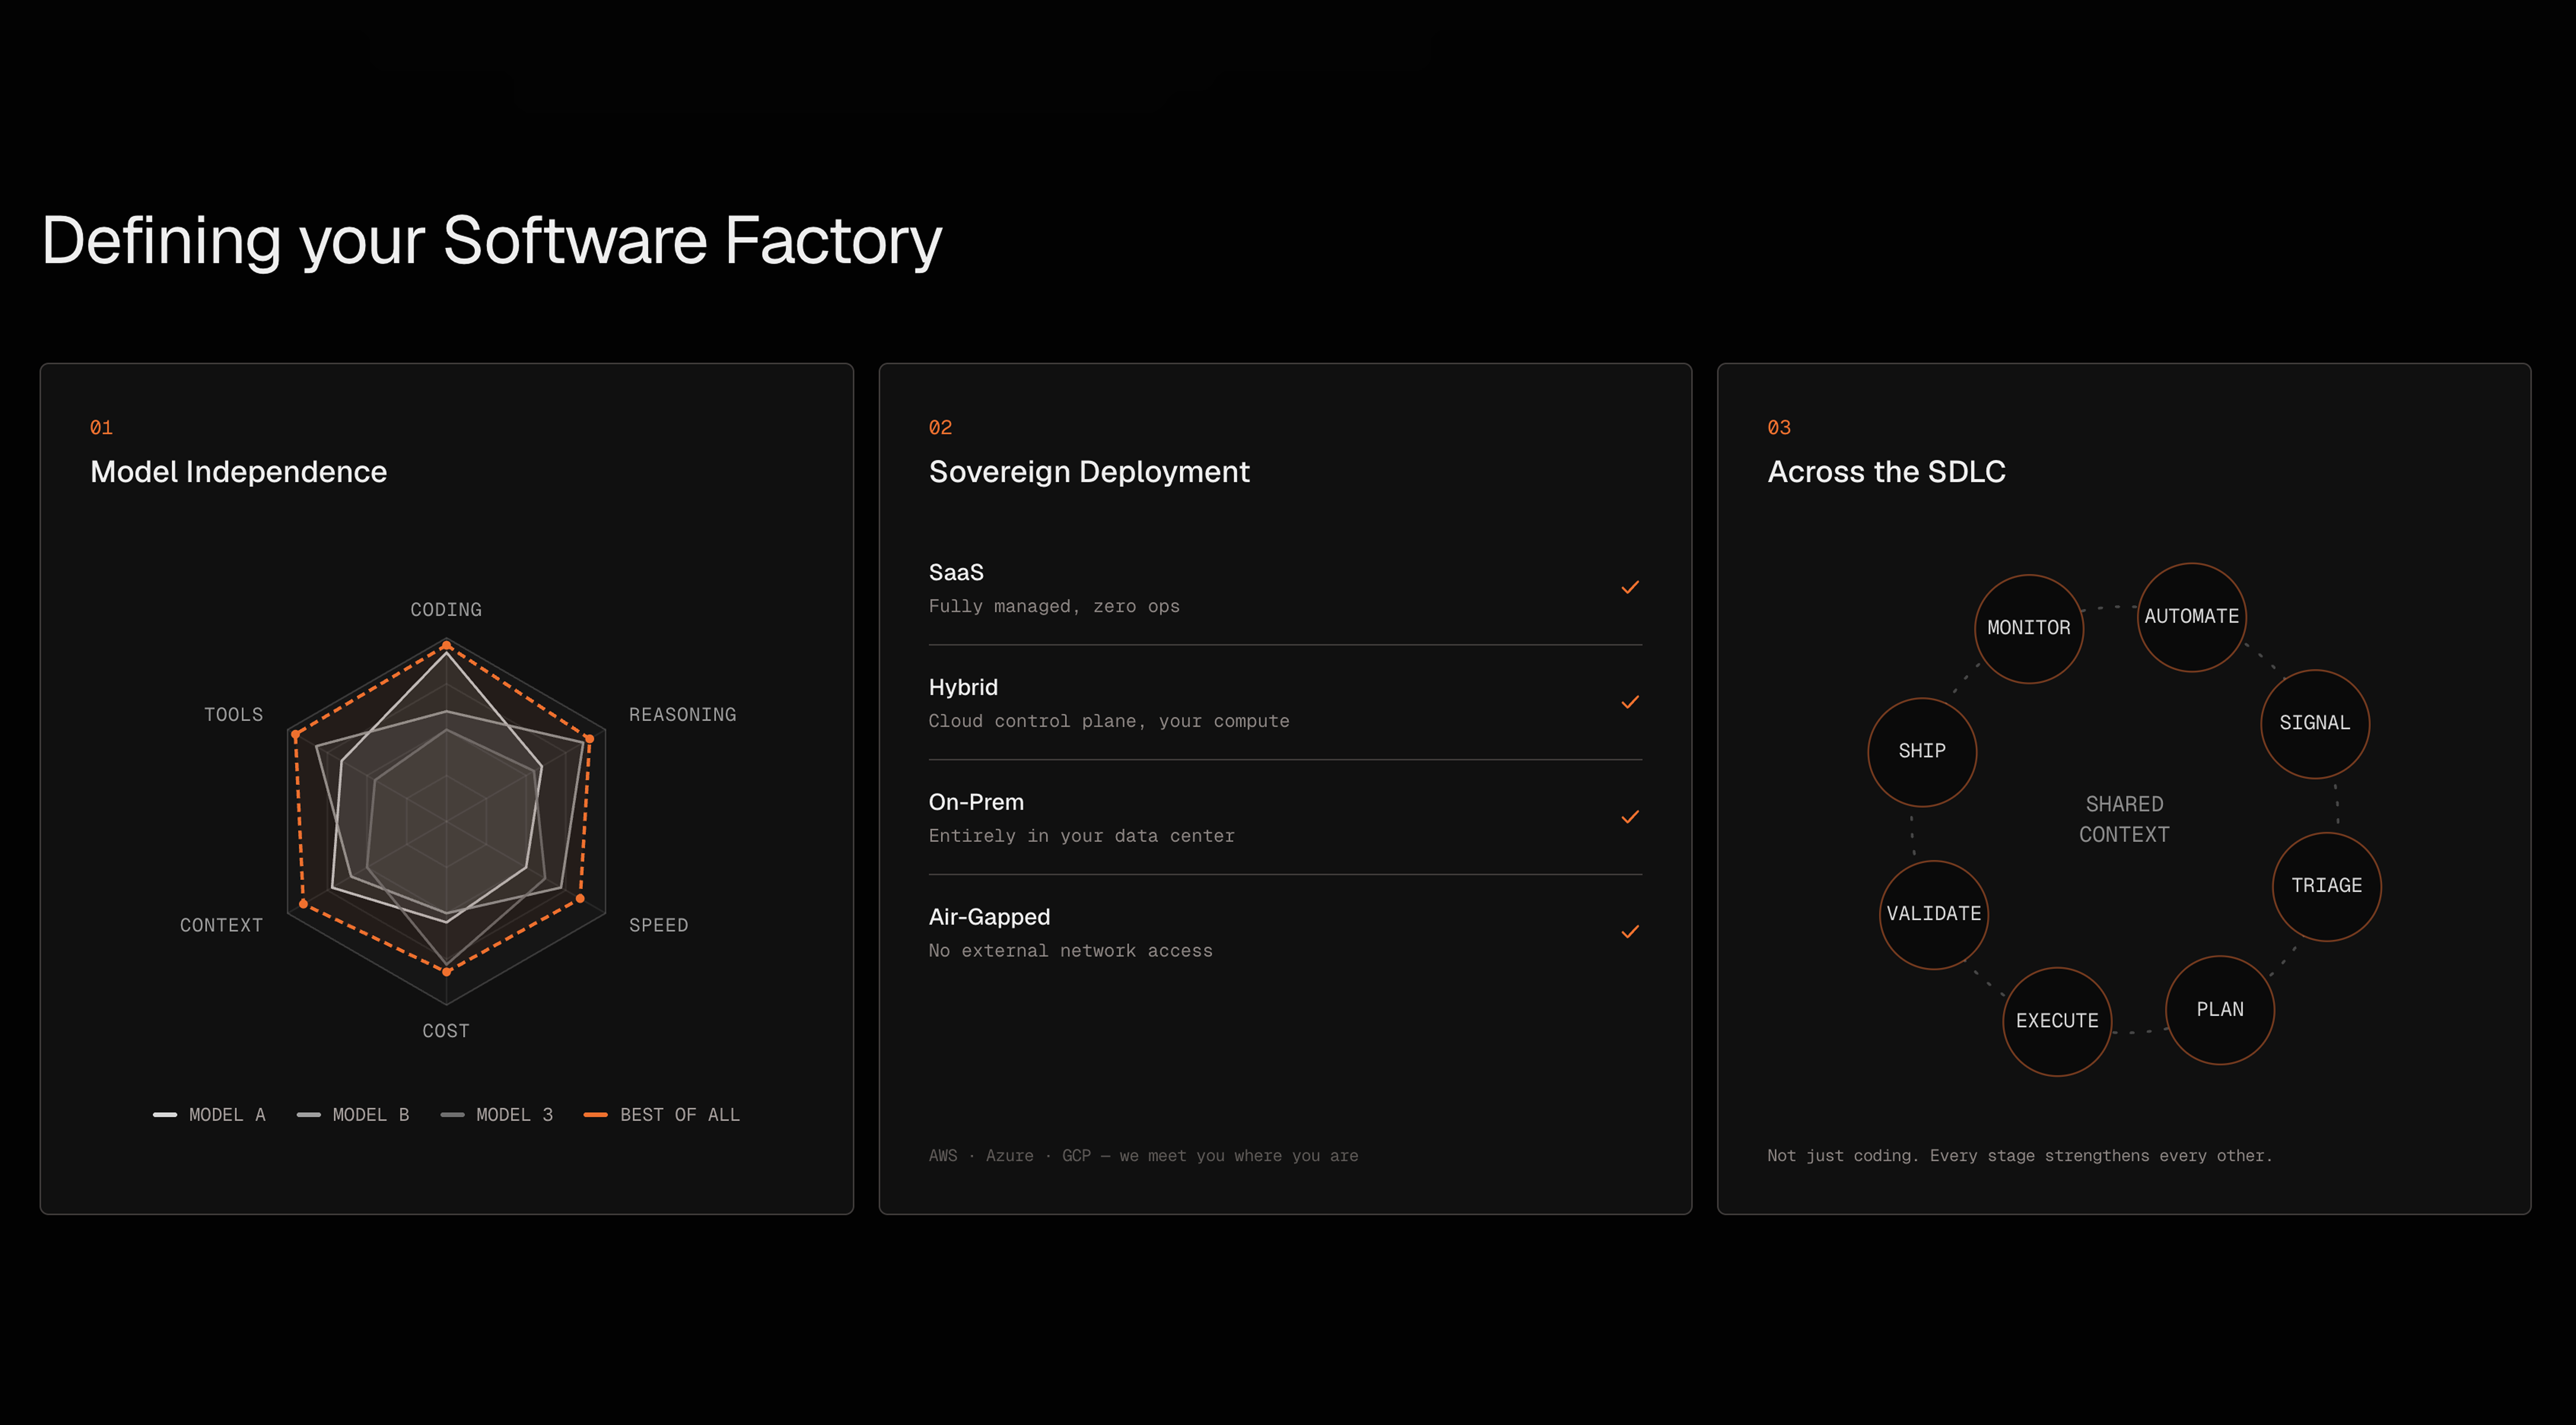
Task: Click the CODING axis label
Action: 446,609
